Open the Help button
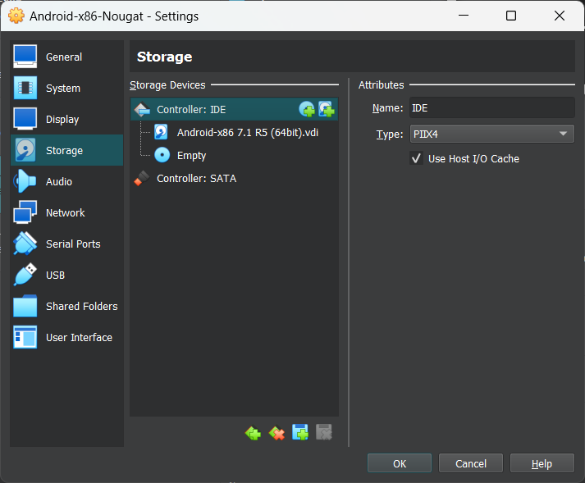The height and width of the screenshot is (483, 585). [542, 463]
